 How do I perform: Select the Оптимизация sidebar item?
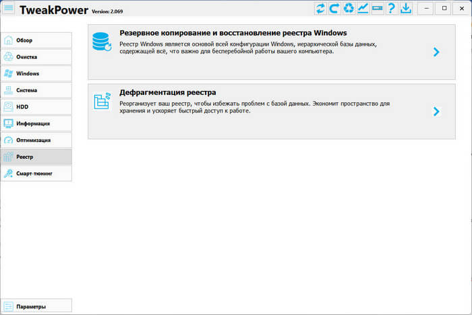(x=36, y=140)
